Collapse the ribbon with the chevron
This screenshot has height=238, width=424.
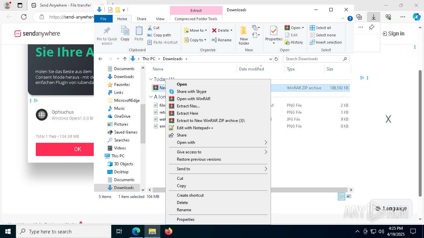coord(343,19)
